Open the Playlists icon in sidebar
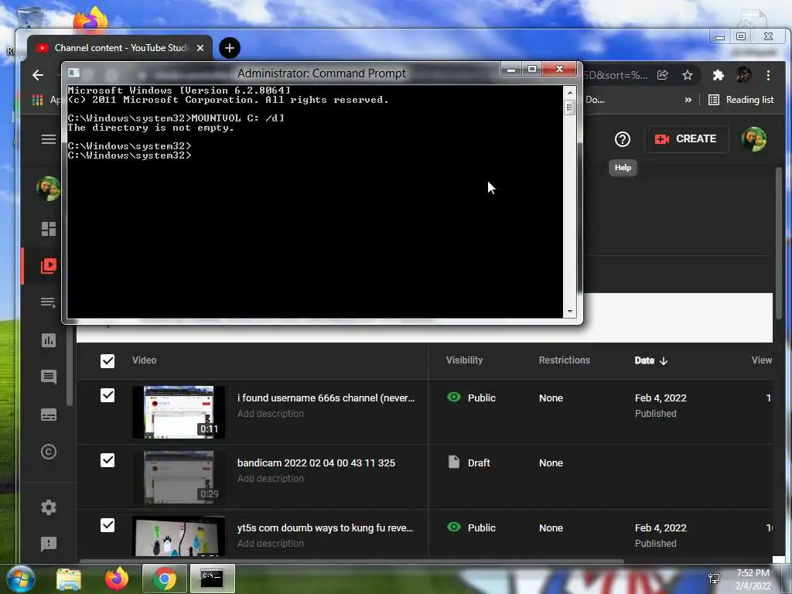792x594 pixels. [49, 302]
